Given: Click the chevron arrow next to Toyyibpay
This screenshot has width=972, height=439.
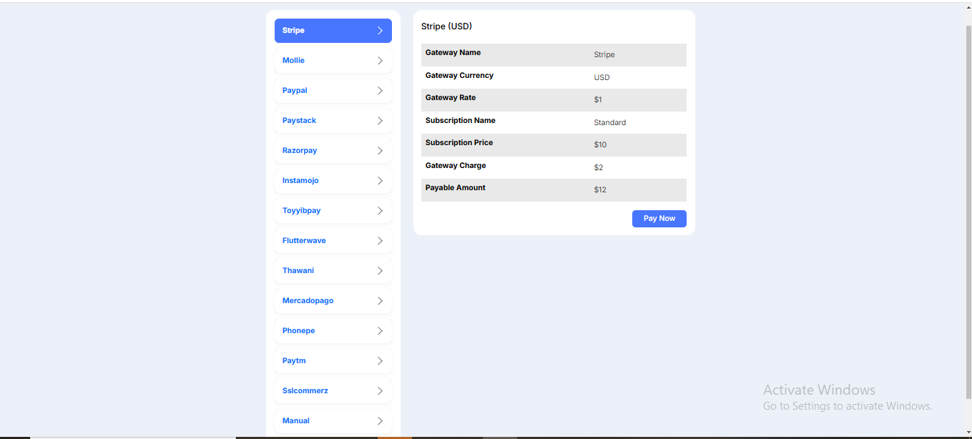Looking at the screenshot, I should click(380, 211).
